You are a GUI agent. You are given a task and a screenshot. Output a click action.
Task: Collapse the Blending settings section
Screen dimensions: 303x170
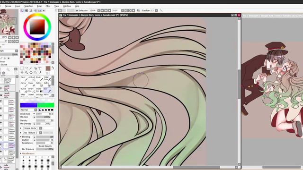tap(21, 136)
